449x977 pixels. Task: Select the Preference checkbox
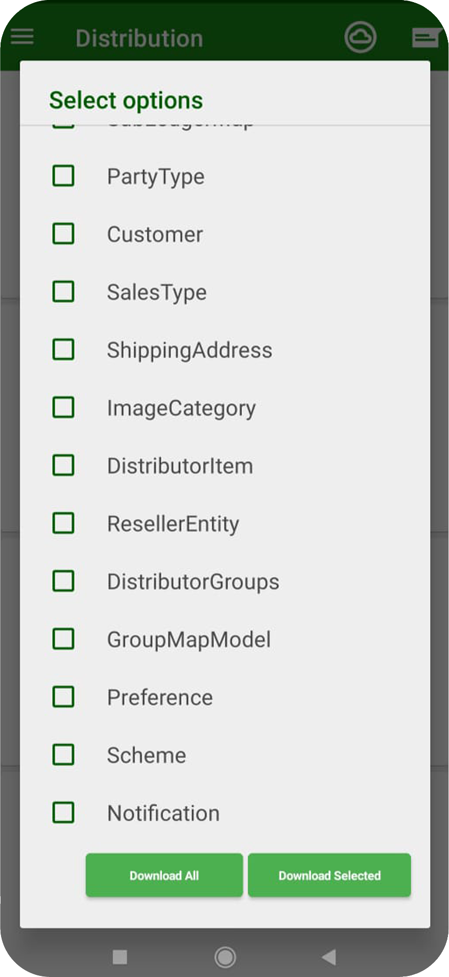pos(63,697)
